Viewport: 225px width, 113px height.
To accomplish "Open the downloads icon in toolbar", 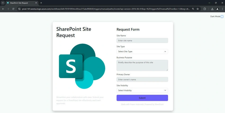I will [212, 9].
